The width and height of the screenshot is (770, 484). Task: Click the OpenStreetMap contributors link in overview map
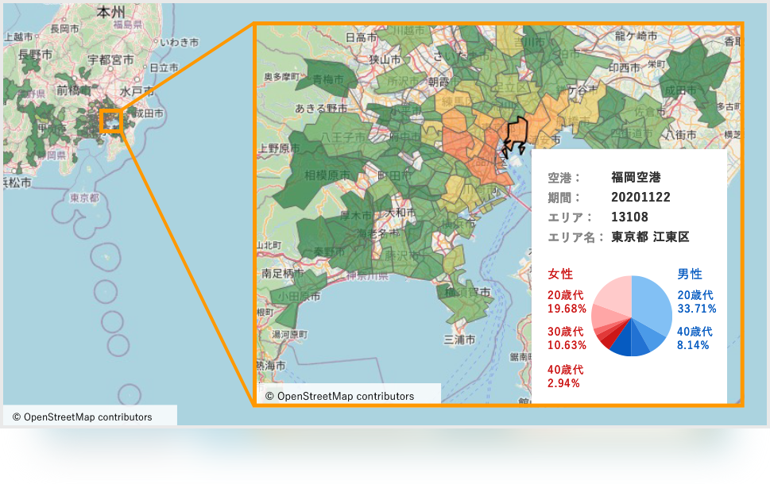(x=87, y=417)
